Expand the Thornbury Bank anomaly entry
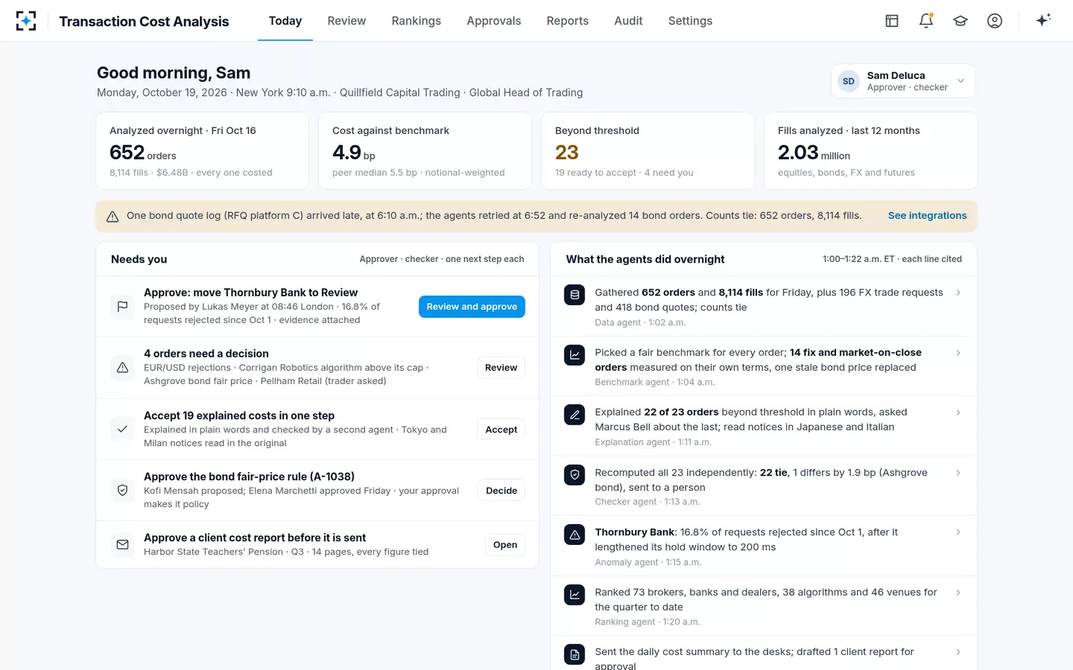The height and width of the screenshot is (670, 1073). 764,546
